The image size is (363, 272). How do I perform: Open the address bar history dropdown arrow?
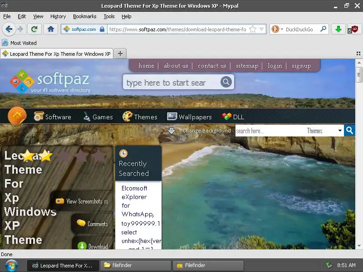click(261, 29)
